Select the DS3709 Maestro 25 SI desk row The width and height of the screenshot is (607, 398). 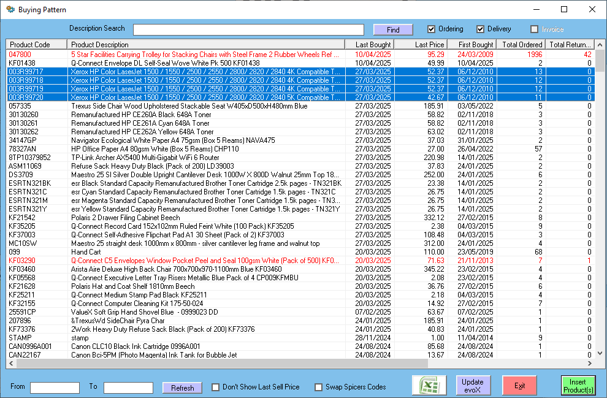tap(300, 175)
